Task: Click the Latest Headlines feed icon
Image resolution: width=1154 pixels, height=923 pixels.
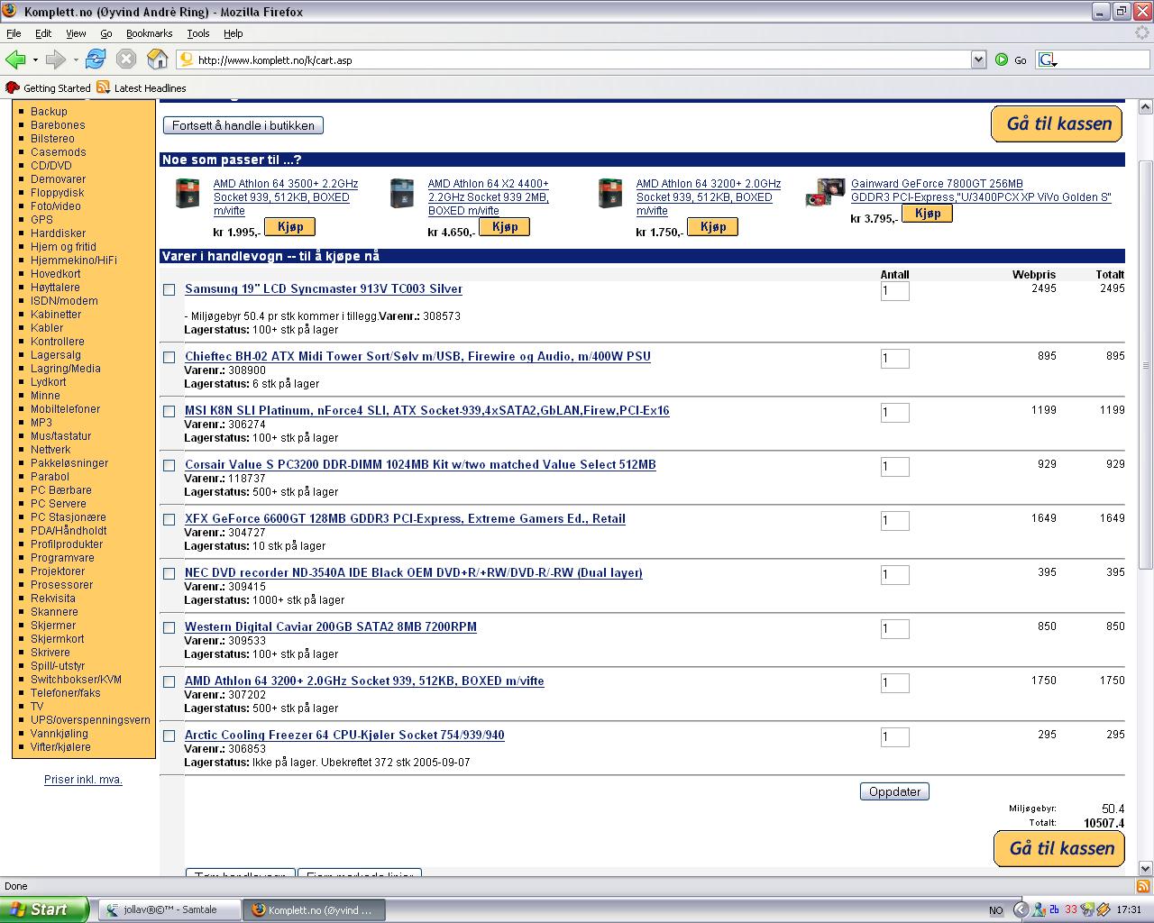Action: (x=104, y=87)
